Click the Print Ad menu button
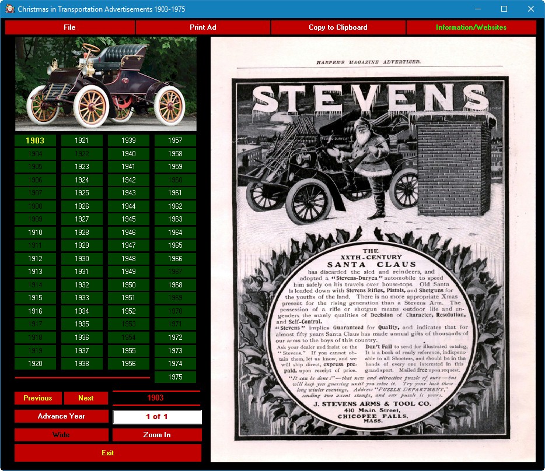Viewport: 545px width, 471px height. tap(203, 27)
